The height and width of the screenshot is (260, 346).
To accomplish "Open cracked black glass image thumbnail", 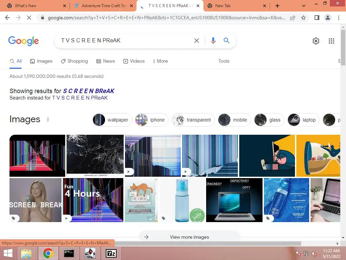I will click(95, 155).
